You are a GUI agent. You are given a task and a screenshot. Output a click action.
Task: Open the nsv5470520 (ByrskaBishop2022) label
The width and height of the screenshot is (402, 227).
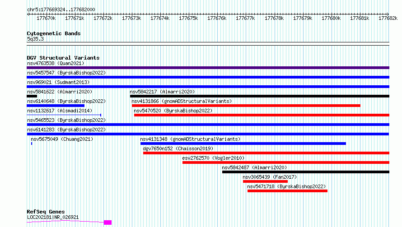(x=173, y=111)
